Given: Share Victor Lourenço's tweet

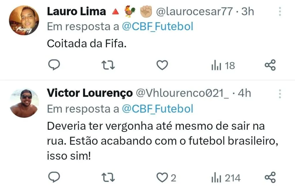Looking at the screenshot, I should (270, 177).
